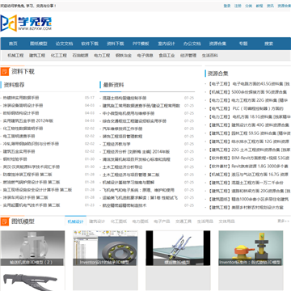Open the Inventor标准件 3D model thumbnail

point(251,248)
